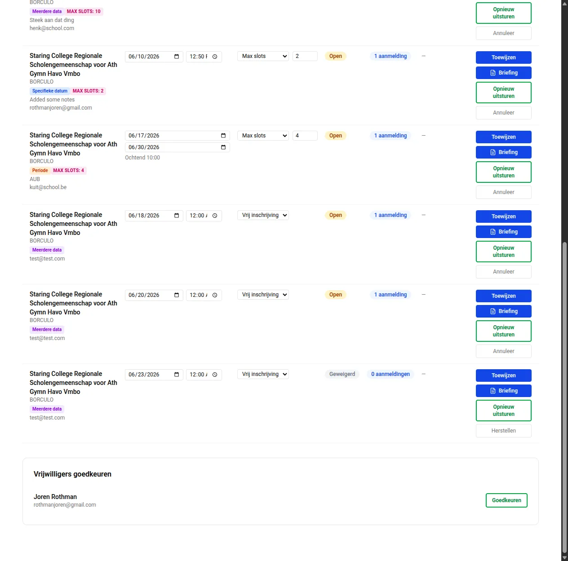This screenshot has width=568, height=561.
Task: Open Briefing in the 06/10/2026 row
Action: click(504, 73)
